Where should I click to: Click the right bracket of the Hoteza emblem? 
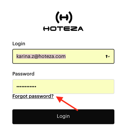coord(70,17)
